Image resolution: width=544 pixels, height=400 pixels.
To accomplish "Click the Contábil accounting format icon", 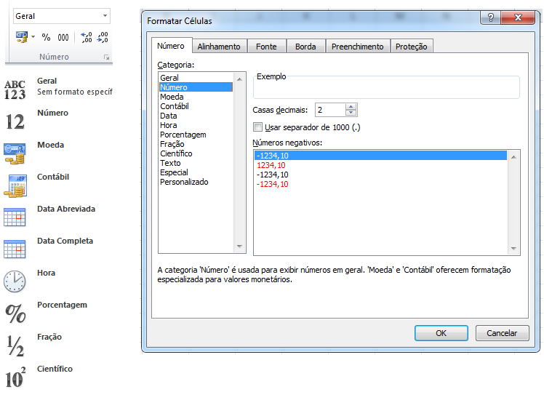I will pos(15,185).
